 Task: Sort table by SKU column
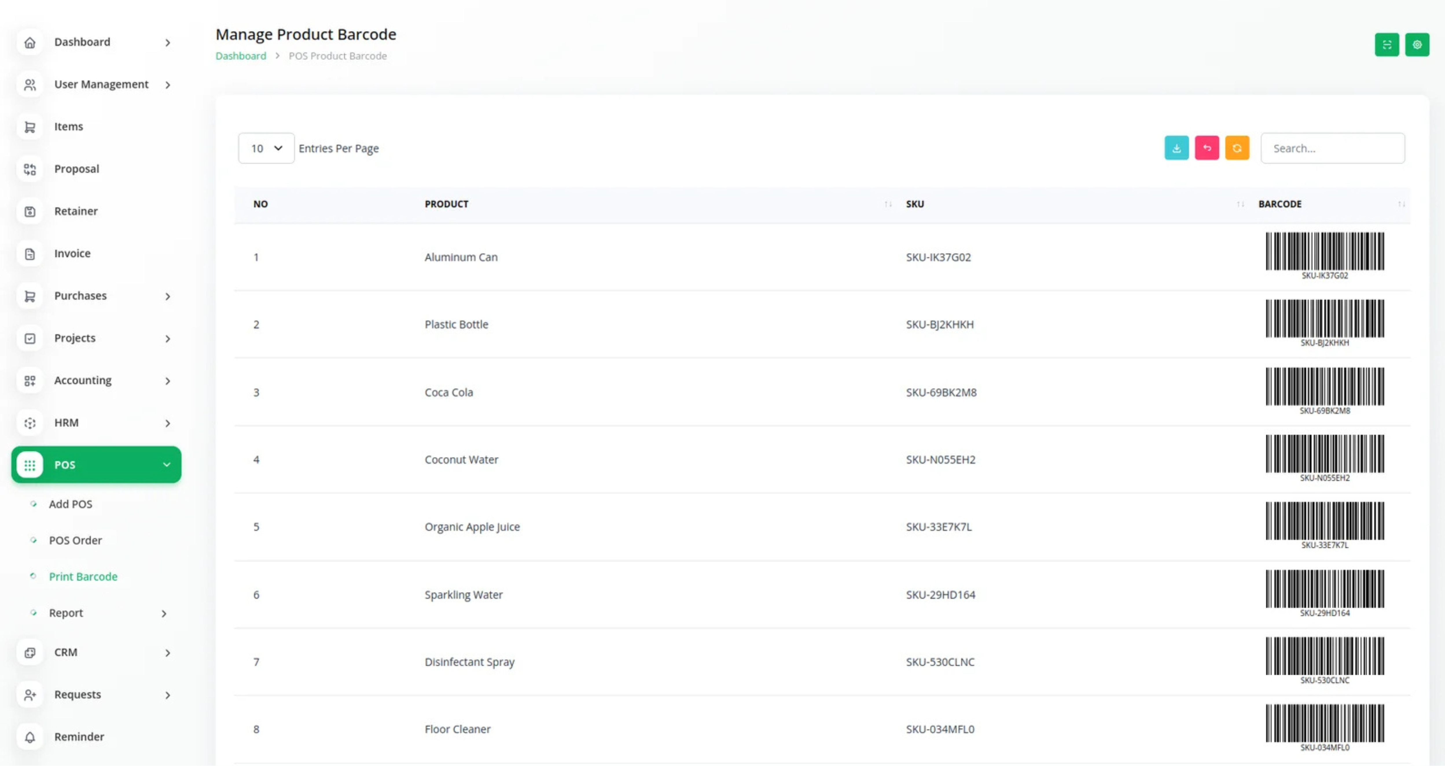[1240, 204]
